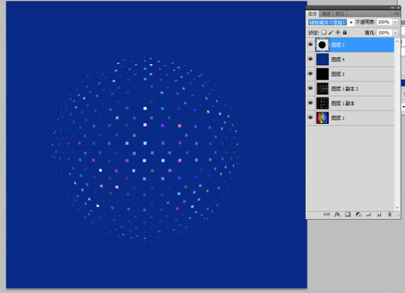The height and width of the screenshot is (293, 405).
Task: Hide layer 图层 3
Action: [310, 45]
